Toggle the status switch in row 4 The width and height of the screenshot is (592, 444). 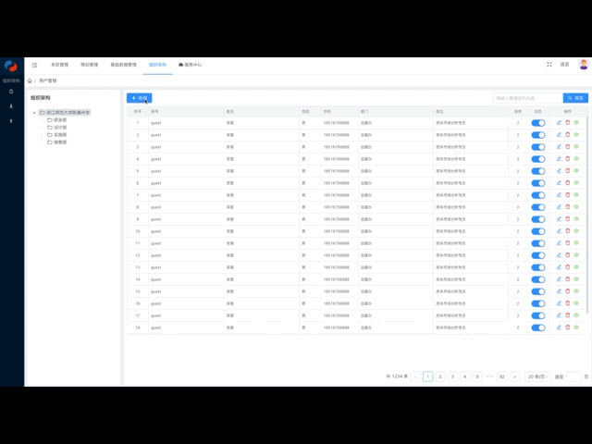[538, 159]
